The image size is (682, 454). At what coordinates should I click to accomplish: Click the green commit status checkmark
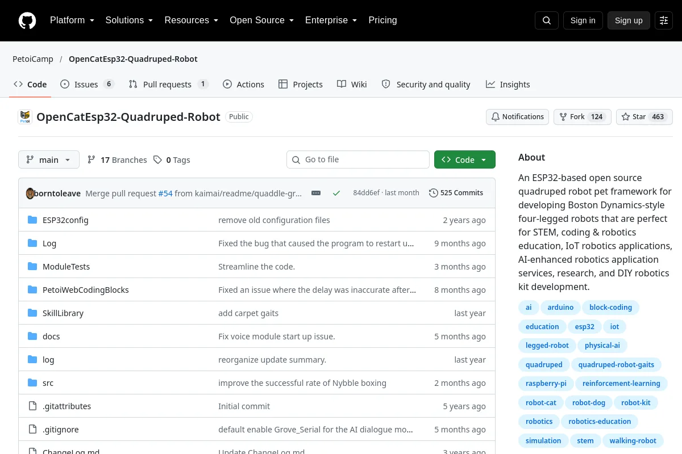pos(336,193)
